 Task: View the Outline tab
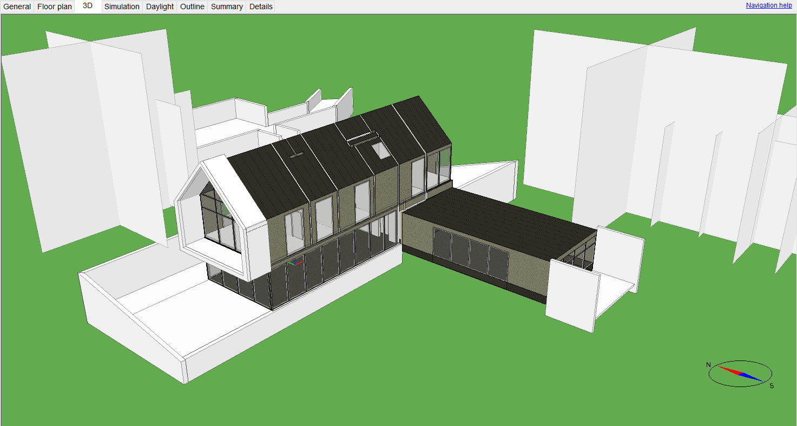[192, 6]
